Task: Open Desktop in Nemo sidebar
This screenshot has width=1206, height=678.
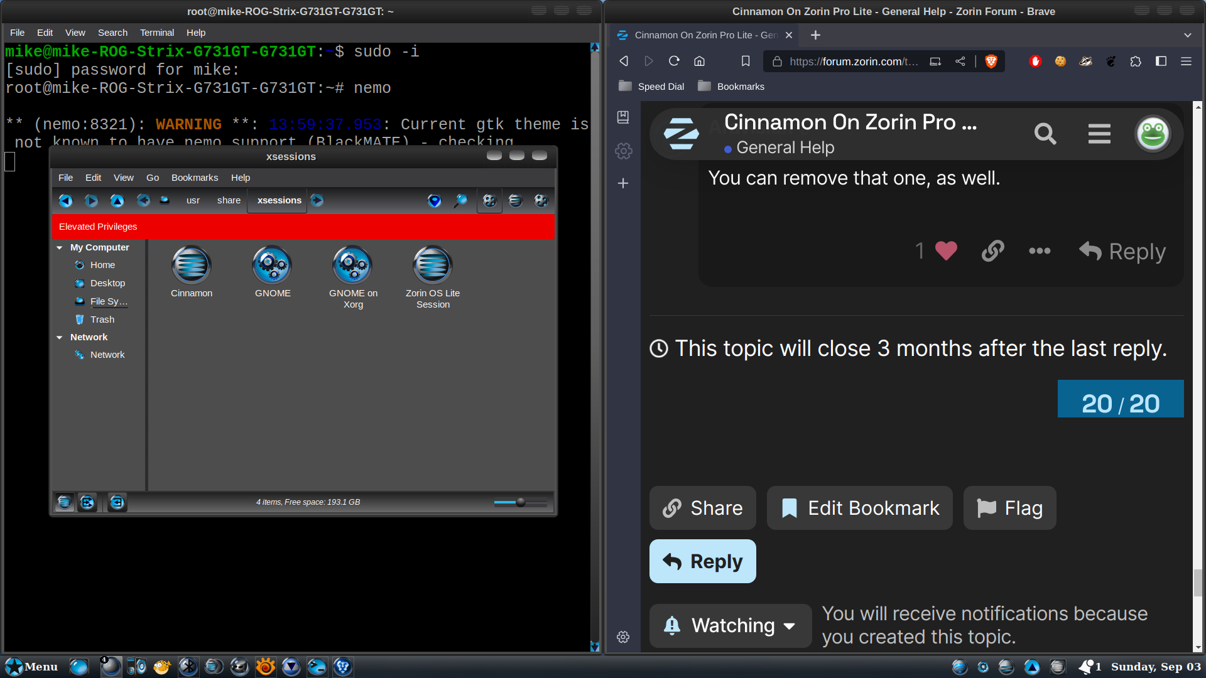Action: coord(107,283)
